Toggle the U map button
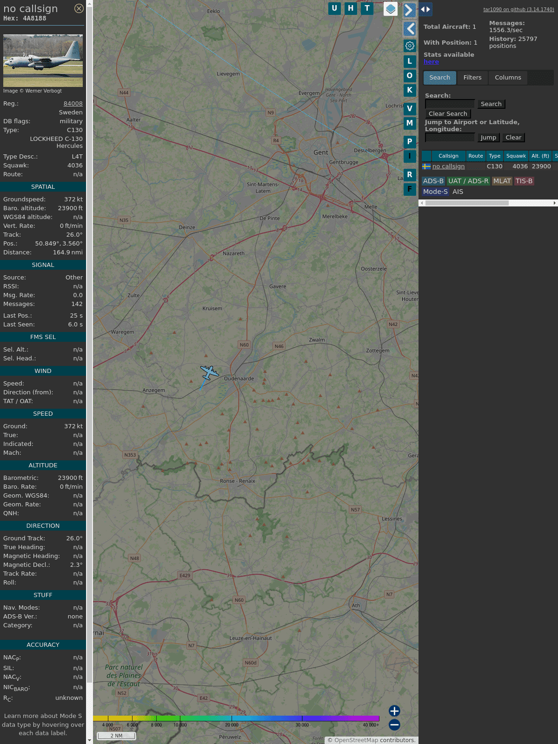The image size is (558, 744). tap(334, 8)
